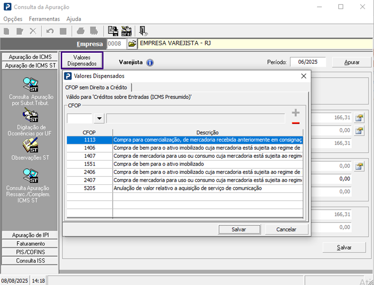Image resolution: width=374 pixels, height=285 pixels.
Task: Click the Valores Dispensados button
Action: (x=82, y=61)
